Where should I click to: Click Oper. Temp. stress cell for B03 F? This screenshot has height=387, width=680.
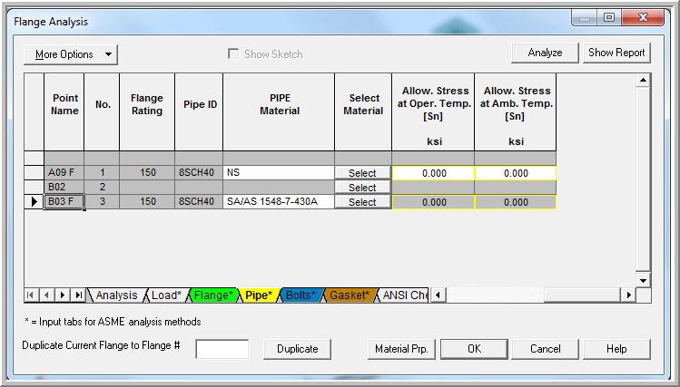coord(433,202)
